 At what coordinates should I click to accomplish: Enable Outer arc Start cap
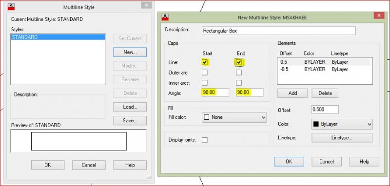pyautogui.click(x=205, y=73)
